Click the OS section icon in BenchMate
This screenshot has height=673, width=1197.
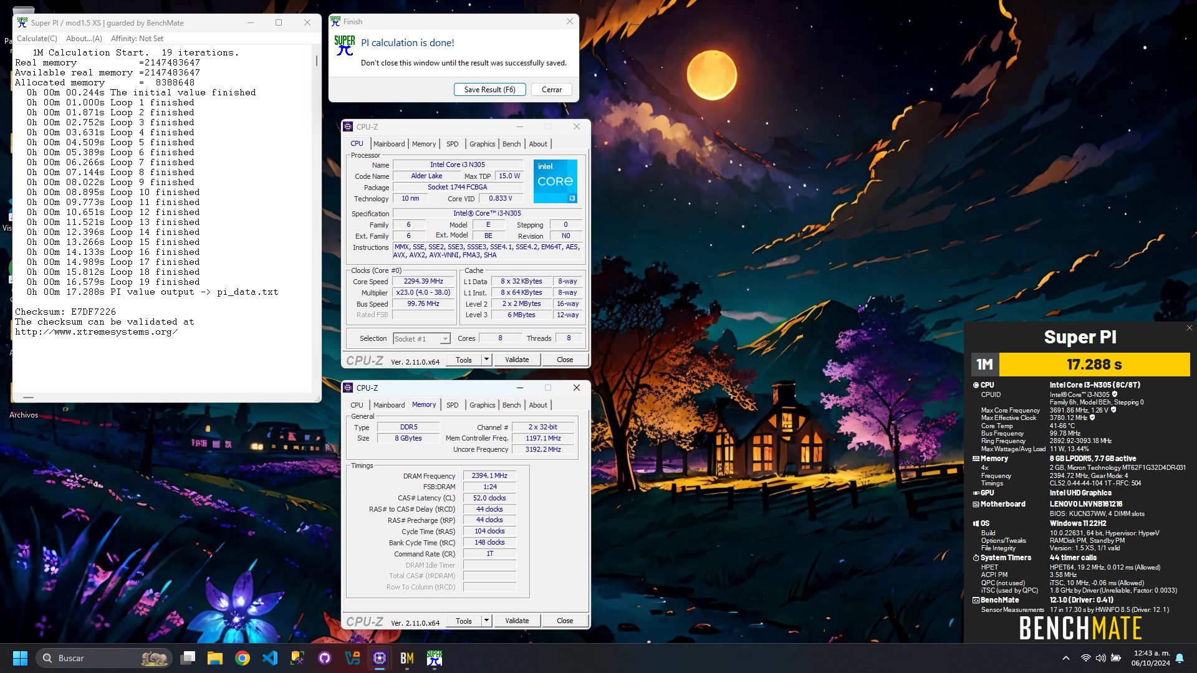point(976,523)
